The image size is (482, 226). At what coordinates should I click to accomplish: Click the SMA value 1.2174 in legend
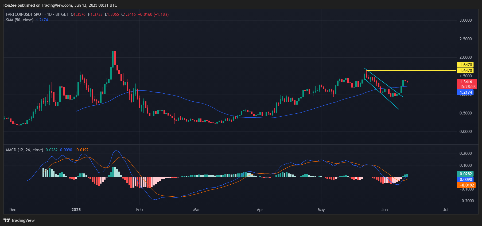(42, 20)
